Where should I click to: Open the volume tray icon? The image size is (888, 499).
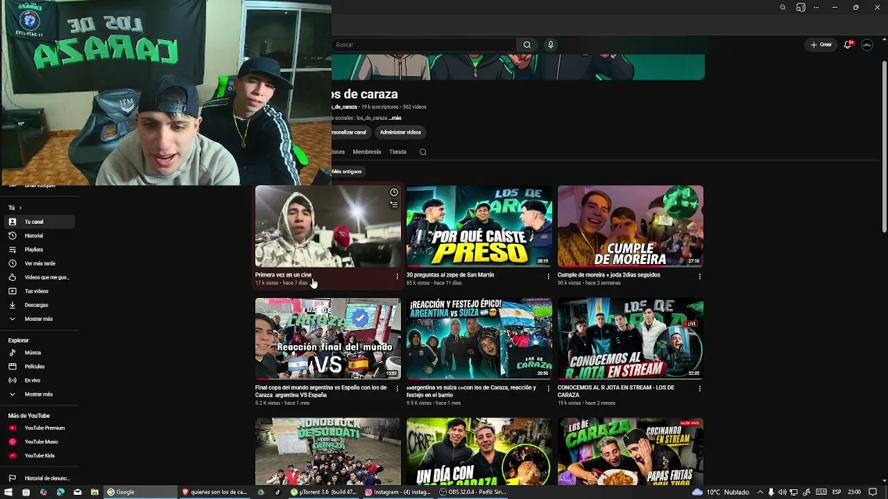point(784,492)
